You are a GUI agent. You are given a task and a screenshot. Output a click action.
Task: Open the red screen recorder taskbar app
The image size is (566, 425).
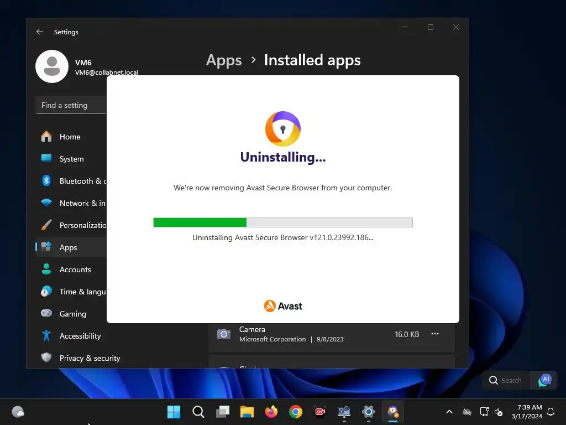tap(320, 412)
